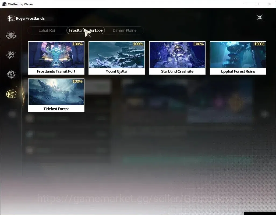Select the Mount Gjallar area card

coord(117,58)
